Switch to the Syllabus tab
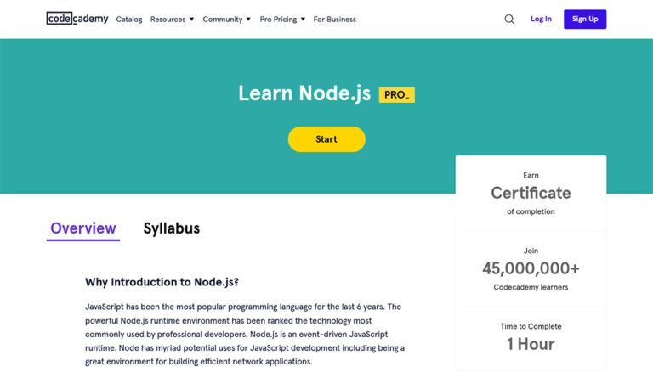The width and height of the screenshot is (653, 372). click(x=172, y=228)
